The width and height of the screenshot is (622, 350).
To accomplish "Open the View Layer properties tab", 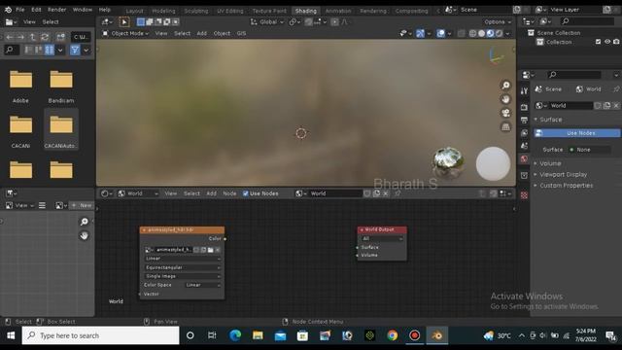I will pos(524,133).
